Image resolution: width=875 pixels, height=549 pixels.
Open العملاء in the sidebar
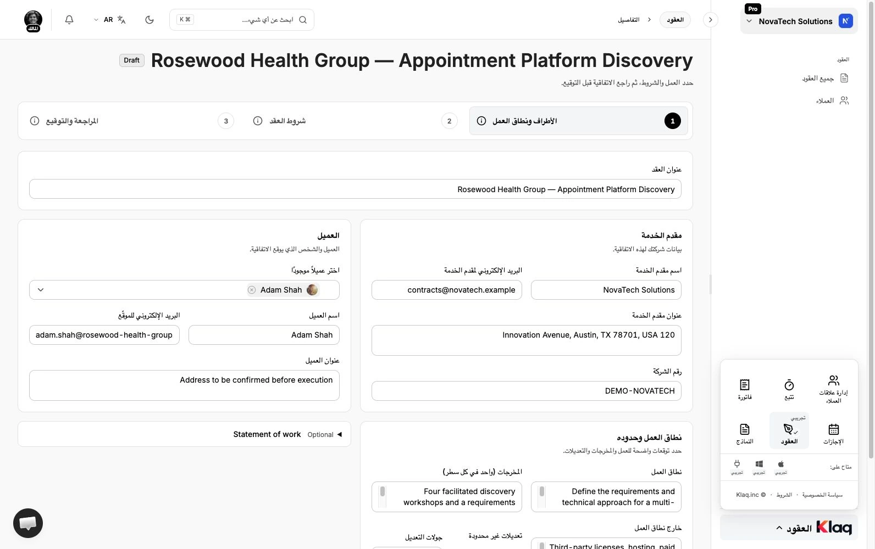coord(832,100)
